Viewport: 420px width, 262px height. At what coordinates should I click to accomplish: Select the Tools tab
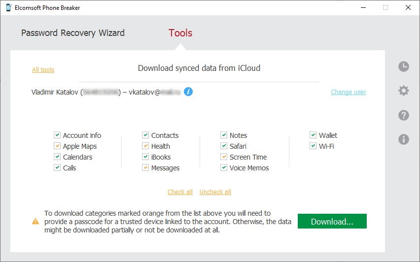pos(180,33)
